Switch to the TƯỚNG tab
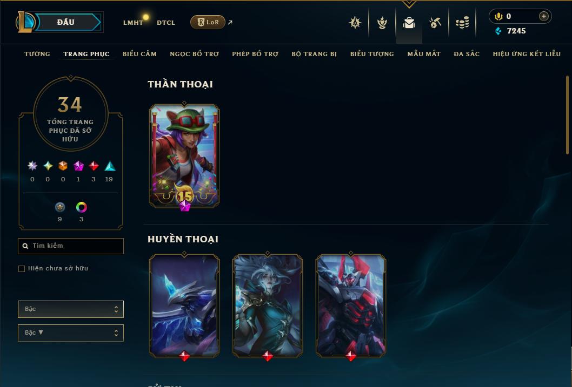The image size is (572, 387). pos(37,54)
